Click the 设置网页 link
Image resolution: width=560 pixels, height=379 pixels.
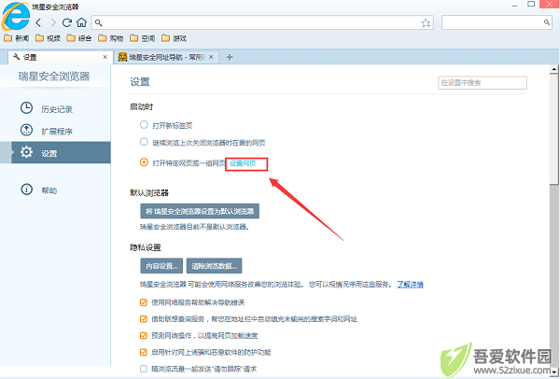pos(243,163)
